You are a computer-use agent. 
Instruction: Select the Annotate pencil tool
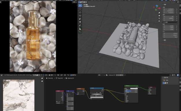[80, 26]
